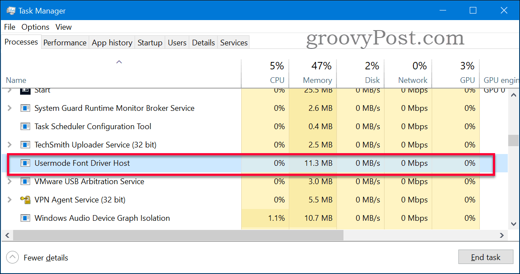Click the System Guard Runtime Monitor Broker Service icon
This screenshot has width=520, height=274.
tap(25, 108)
